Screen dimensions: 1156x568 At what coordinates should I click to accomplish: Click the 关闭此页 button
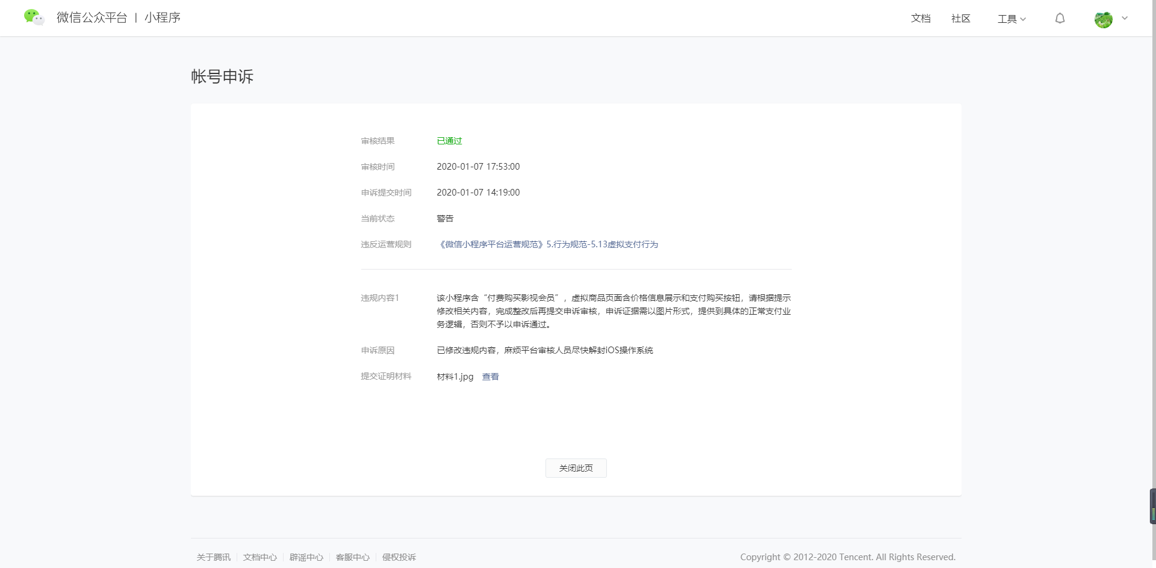pos(576,468)
